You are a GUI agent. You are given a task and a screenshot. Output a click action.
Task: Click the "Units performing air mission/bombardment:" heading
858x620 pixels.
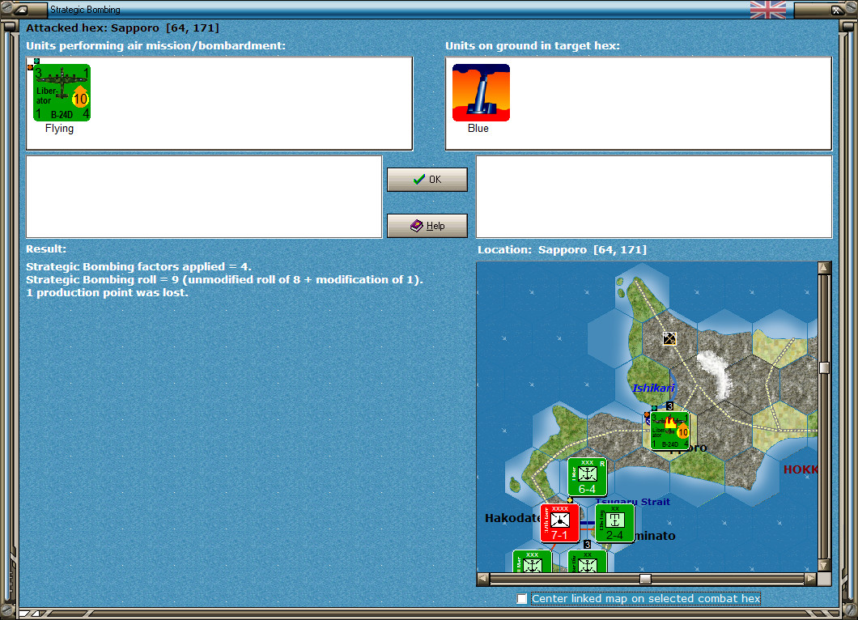[x=156, y=45]
